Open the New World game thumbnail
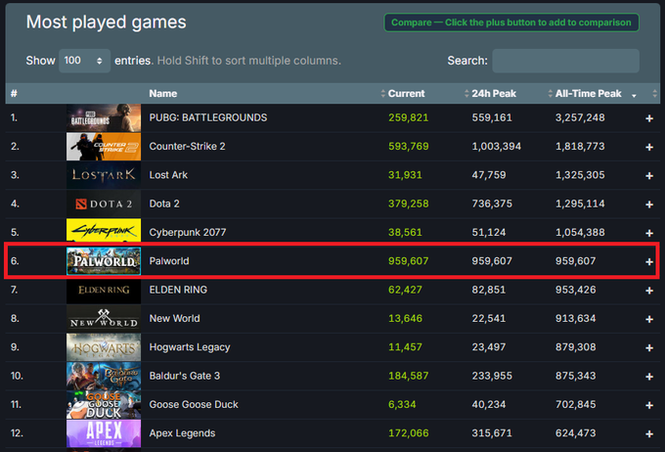665x452 pixels. (104, 318)
